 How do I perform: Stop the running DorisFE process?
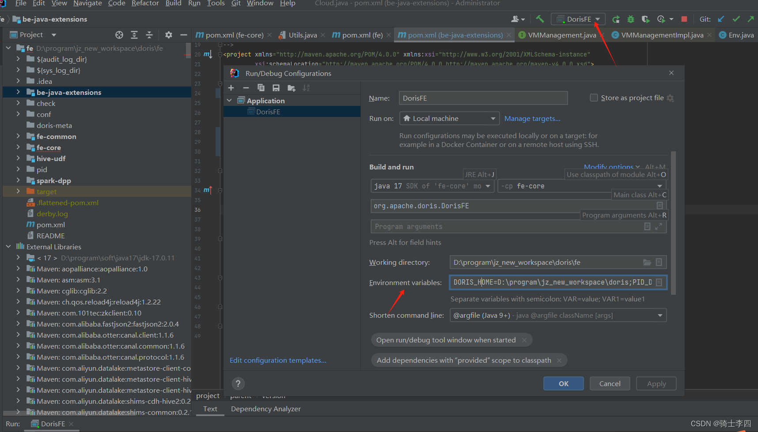coord(684,19)
